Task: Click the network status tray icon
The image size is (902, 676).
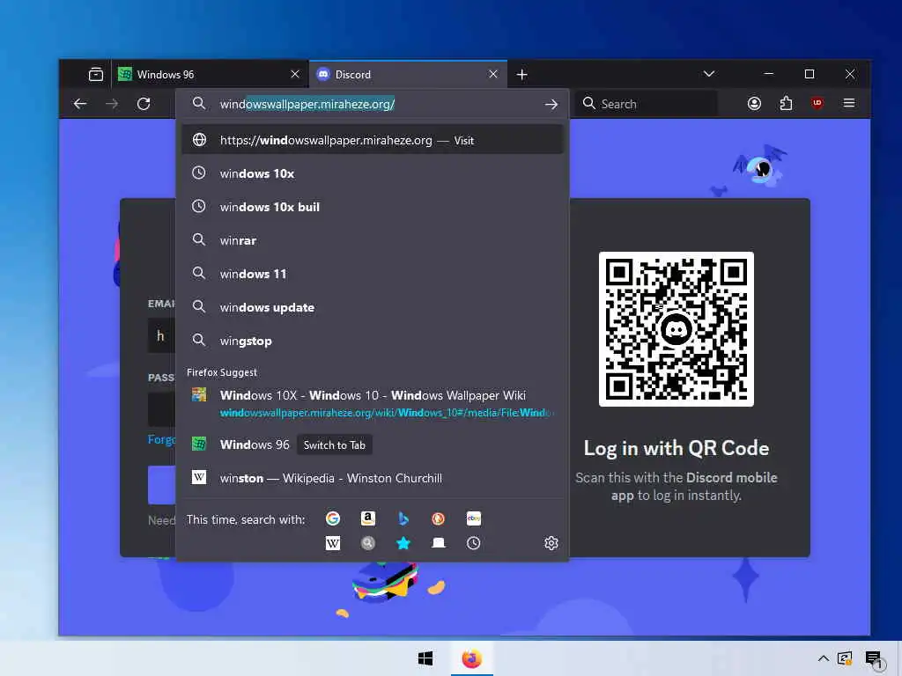Action: [x=845, y=658]
